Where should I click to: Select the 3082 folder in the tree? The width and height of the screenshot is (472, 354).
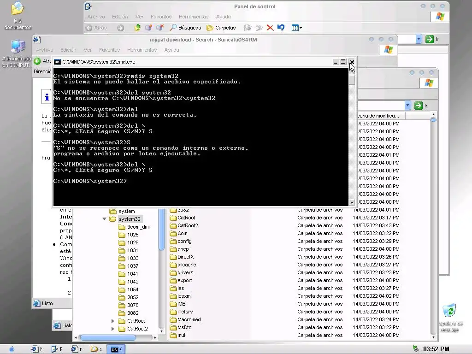133,313
